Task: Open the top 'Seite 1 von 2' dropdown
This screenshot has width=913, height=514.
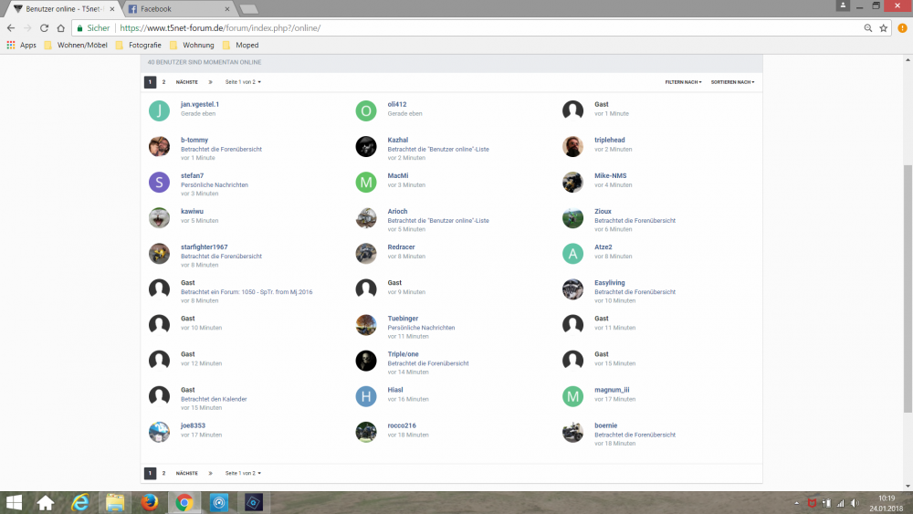Action: click(243, 82)
